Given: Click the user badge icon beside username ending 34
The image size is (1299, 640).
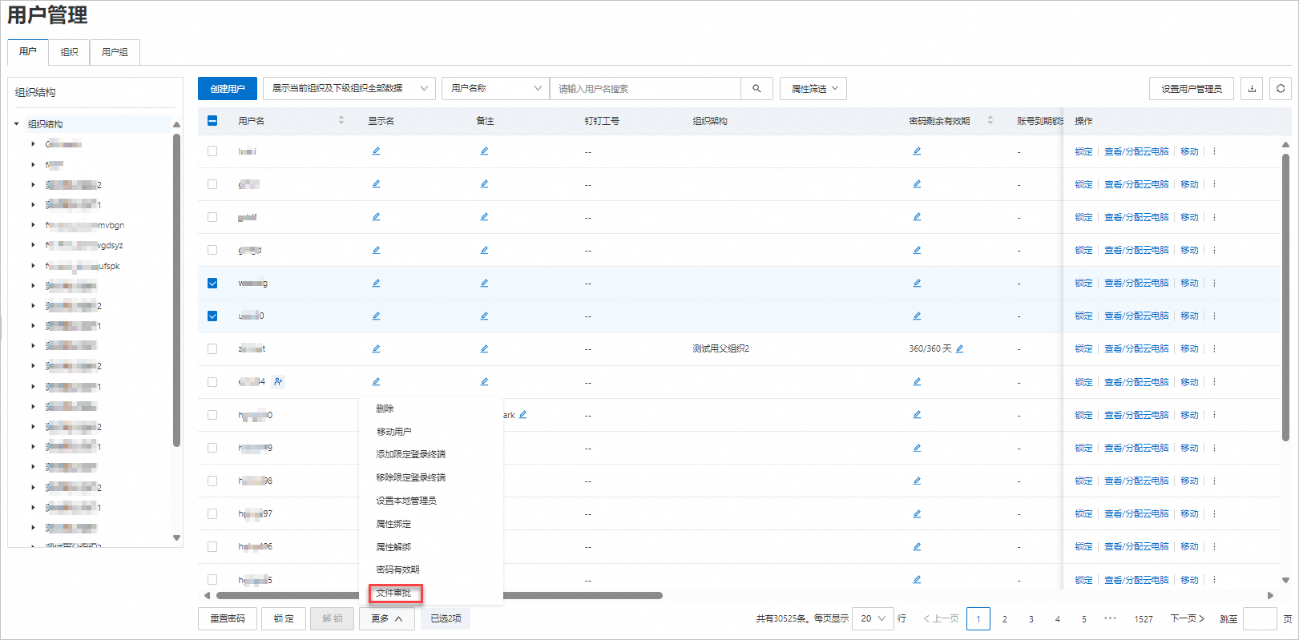Looking at the screenshot, I should [x=278, y=382].
